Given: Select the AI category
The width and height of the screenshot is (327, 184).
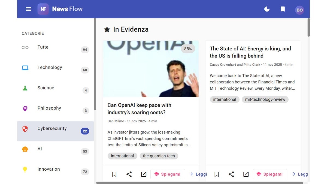Looking at the screenshot, I should pyautogui.click(x=55, y=151).
